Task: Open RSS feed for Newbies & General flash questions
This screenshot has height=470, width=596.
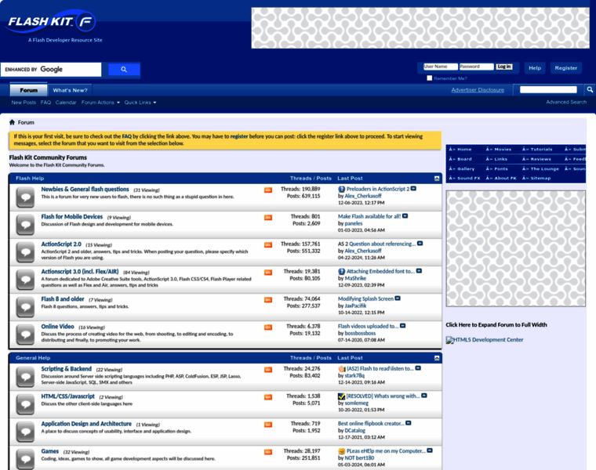Action: point(268,190)
